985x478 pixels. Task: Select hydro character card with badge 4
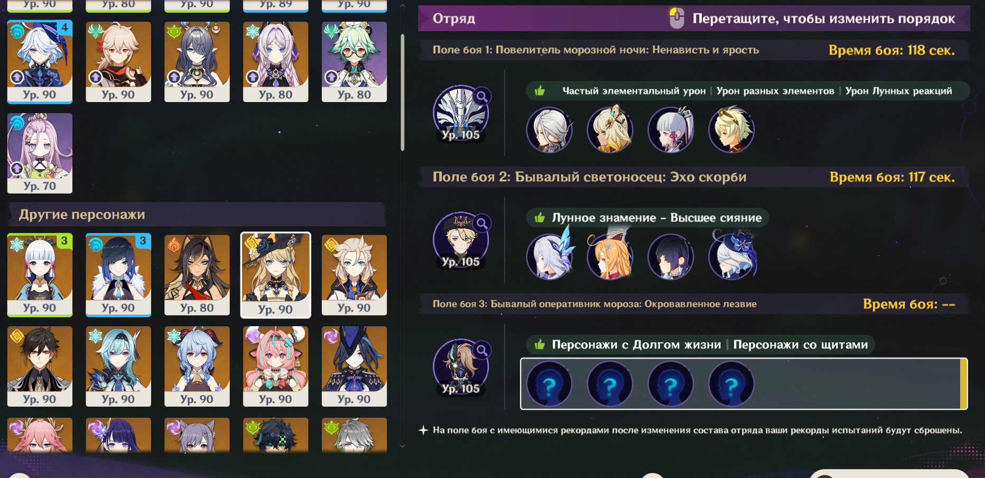(40, 62)
